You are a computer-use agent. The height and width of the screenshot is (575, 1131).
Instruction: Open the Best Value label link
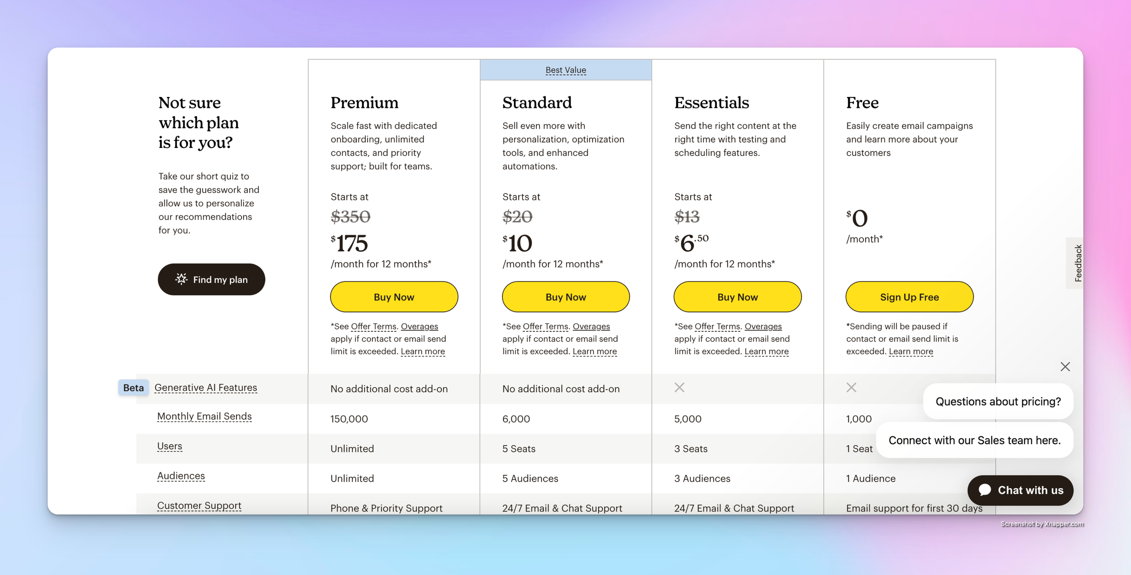pos(565,70)
